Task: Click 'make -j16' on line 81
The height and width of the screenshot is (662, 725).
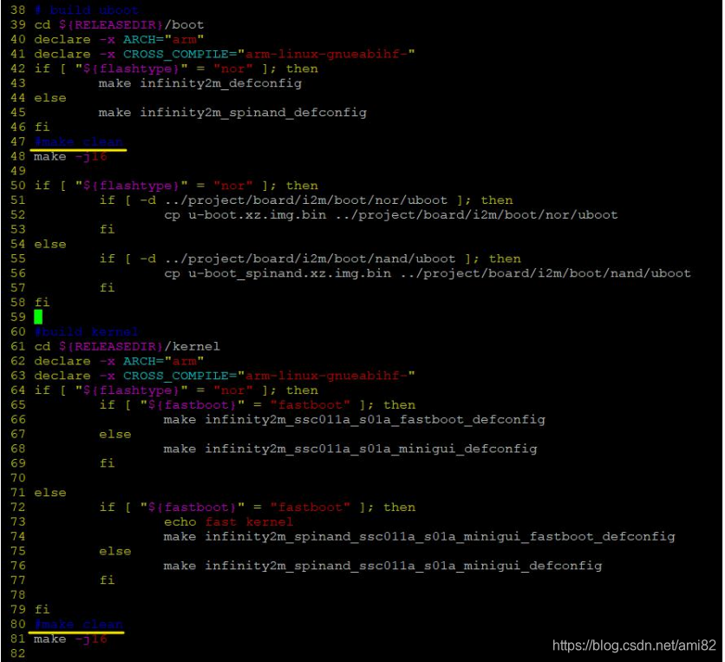Action: [x=70, y=639]
